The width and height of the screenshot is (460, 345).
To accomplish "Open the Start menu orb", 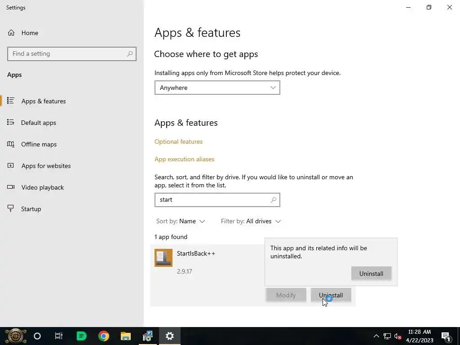I will click(x=16, y=336).
